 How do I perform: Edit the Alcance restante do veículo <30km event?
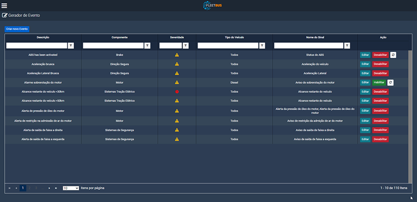365,92
